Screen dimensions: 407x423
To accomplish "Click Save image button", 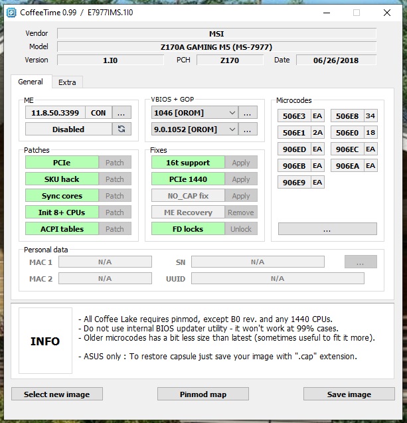I will pyautogui.click(x=349, y=394).
